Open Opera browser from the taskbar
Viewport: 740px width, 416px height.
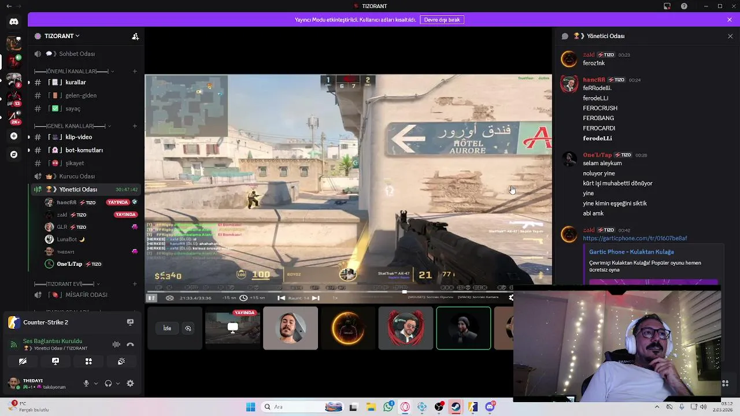(405, 407)
